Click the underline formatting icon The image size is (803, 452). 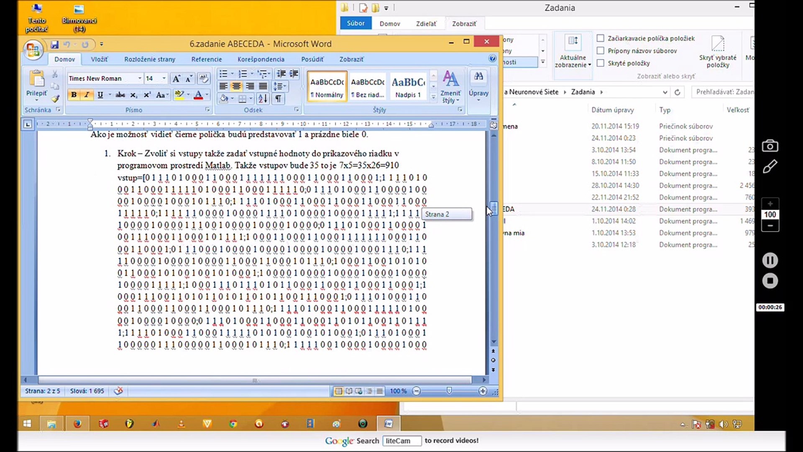click(x=100, y=95)
